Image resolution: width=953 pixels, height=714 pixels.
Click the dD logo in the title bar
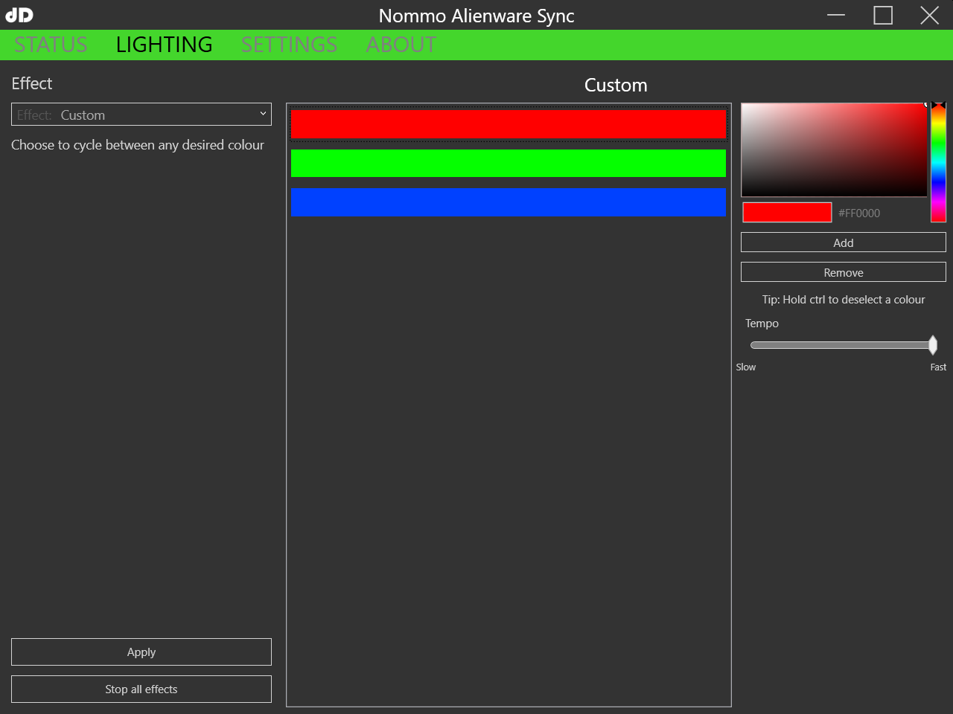tap(18, 15)
